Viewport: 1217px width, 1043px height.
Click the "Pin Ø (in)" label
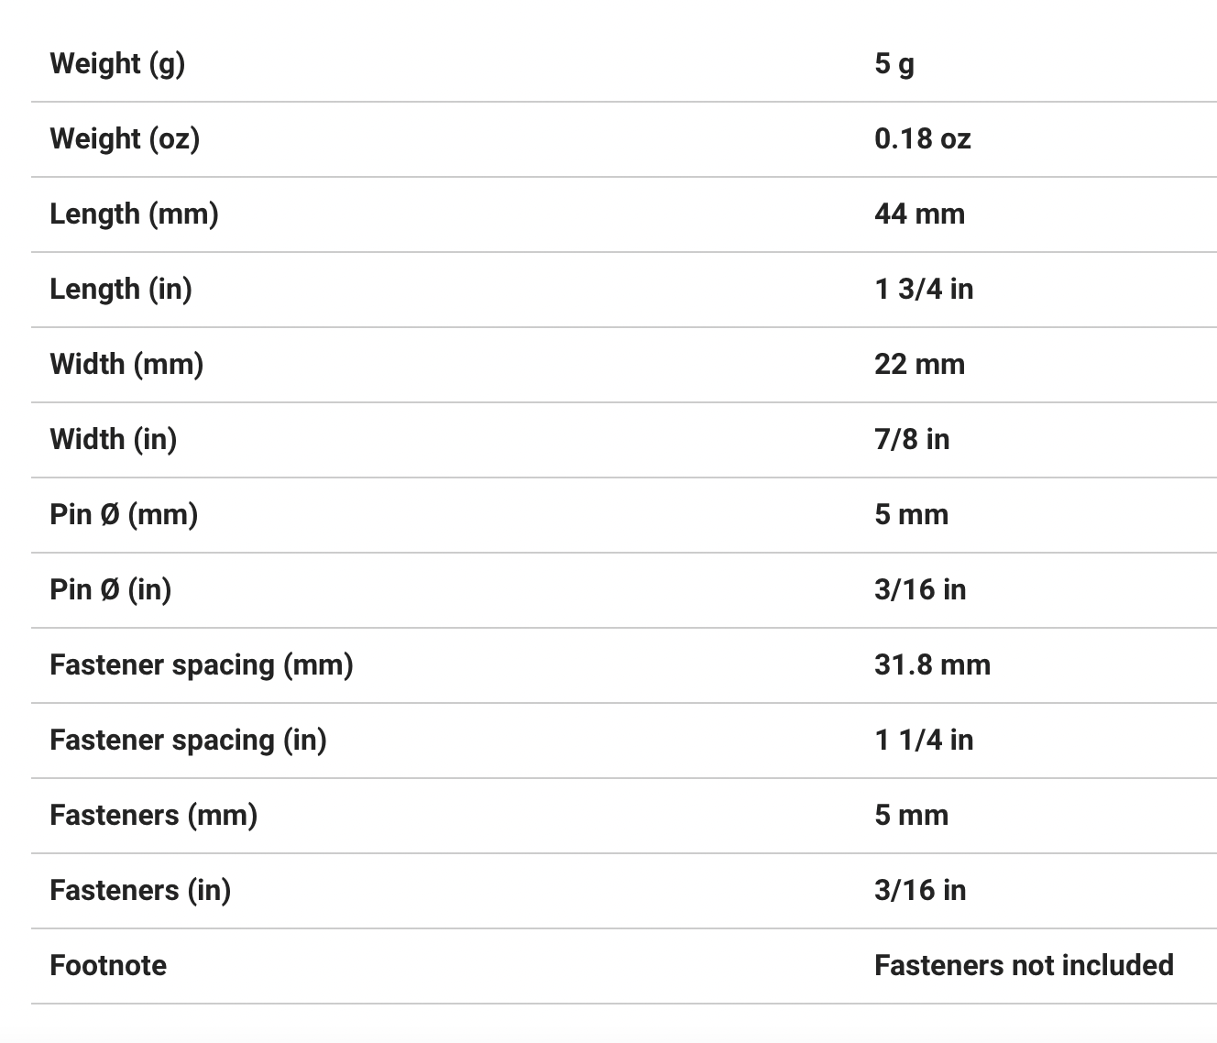pos(111,589)
